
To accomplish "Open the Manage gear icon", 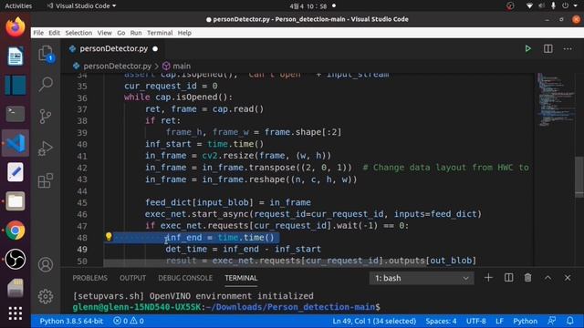I will 46,296.
